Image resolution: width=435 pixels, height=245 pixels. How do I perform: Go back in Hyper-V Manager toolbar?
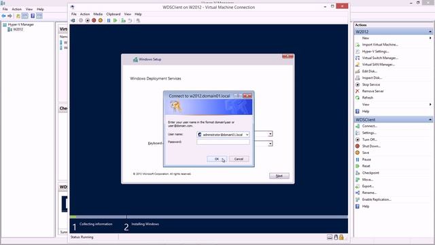pos(3,16)
